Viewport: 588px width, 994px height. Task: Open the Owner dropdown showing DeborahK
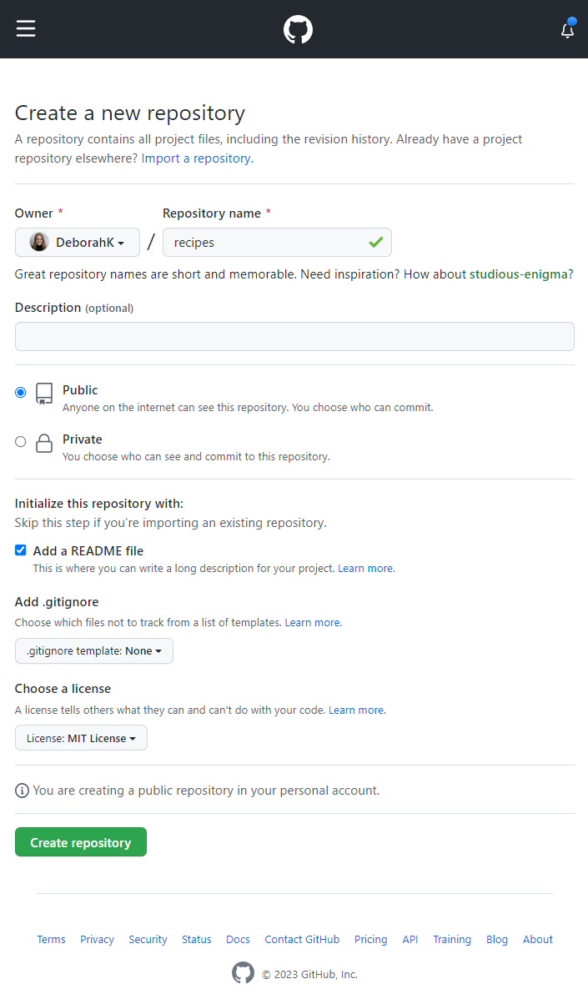[x=77, y=242]
